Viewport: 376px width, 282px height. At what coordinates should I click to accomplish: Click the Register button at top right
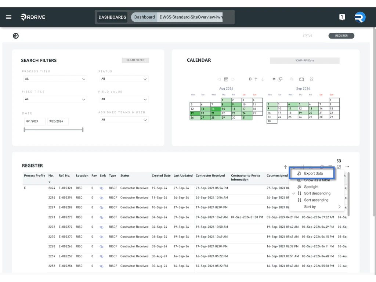(x=341, y=36)
